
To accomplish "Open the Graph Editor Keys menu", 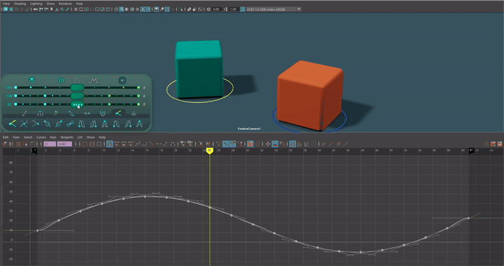I will [x=53, y=137].
